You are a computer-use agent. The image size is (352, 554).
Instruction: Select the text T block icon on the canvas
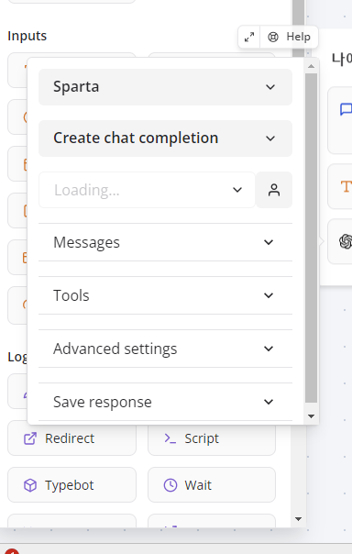(x=346, y=186)
